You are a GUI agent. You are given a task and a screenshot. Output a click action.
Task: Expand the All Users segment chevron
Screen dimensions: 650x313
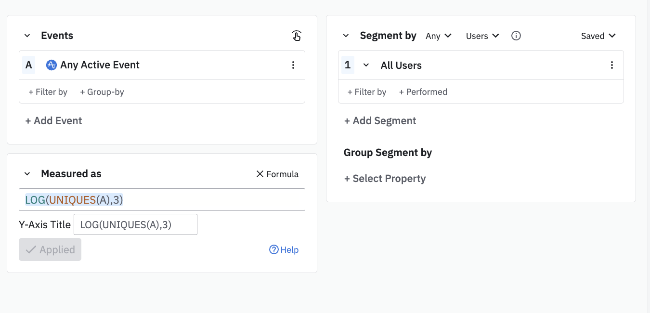tap(366, 65)
